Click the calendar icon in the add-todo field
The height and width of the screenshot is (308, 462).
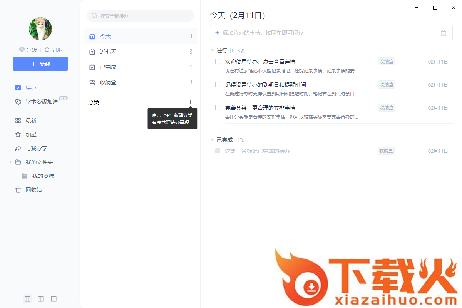[x=443, y=33]
